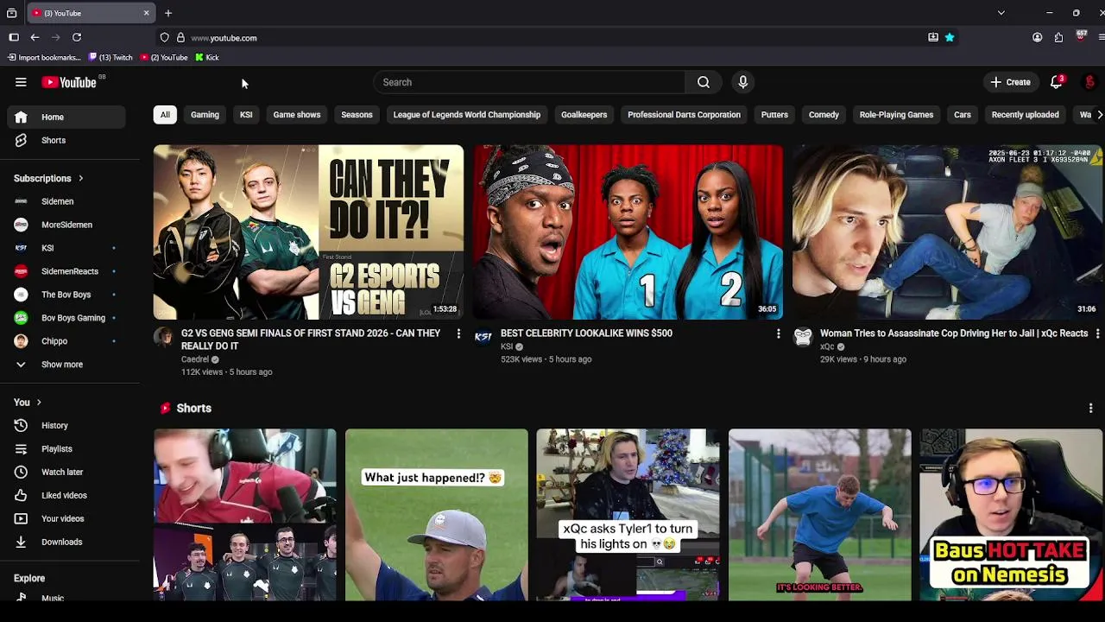Select the All filter chip
Screen dimensions: 1105x622
[165, 115]
